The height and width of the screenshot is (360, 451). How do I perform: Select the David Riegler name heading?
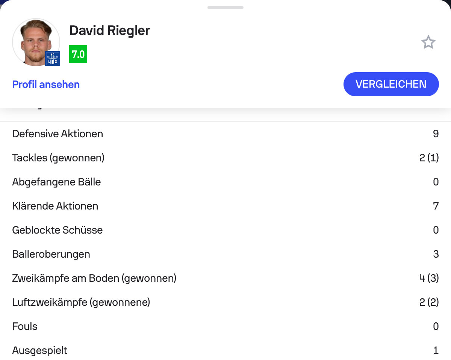click(110, 30)
